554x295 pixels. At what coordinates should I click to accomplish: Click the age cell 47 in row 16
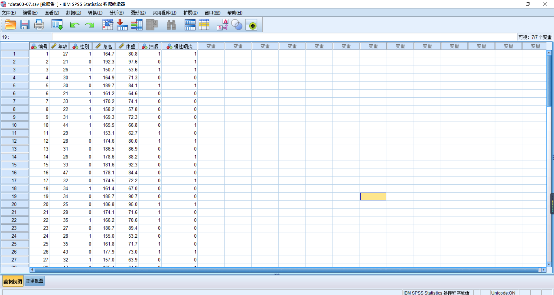[x=59, y=173]
